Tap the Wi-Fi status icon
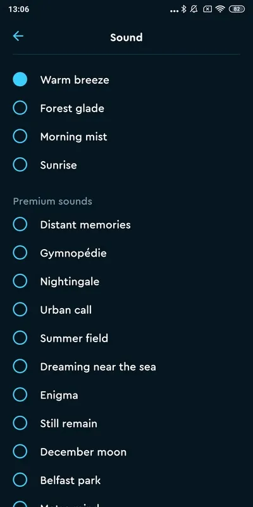Viewport: 253px width, 507px height. (220, 9)
